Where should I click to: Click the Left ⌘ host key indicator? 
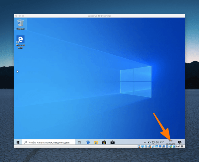click(x=180, y=146)
